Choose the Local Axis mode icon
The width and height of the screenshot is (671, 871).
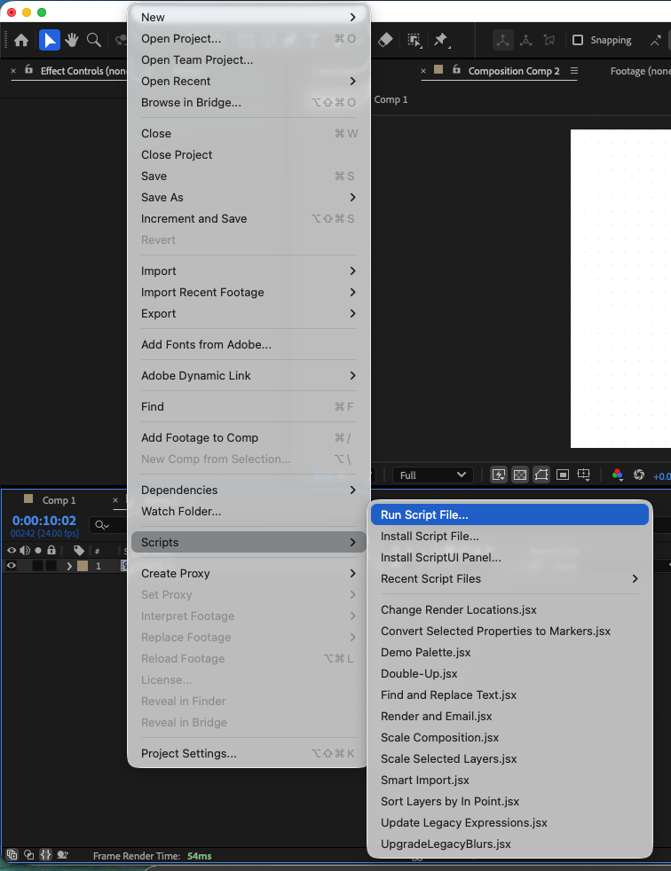pyautogui.click(x=502, y=40)
